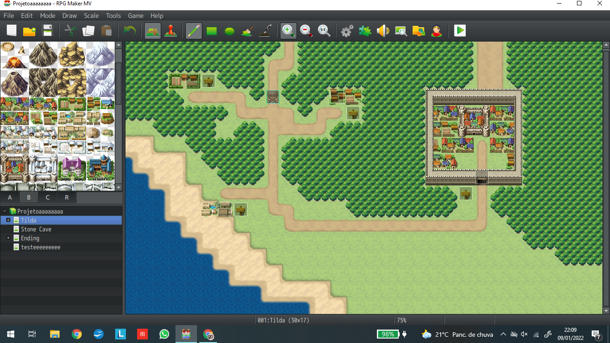Expand the Ending map node

(8, 238)
